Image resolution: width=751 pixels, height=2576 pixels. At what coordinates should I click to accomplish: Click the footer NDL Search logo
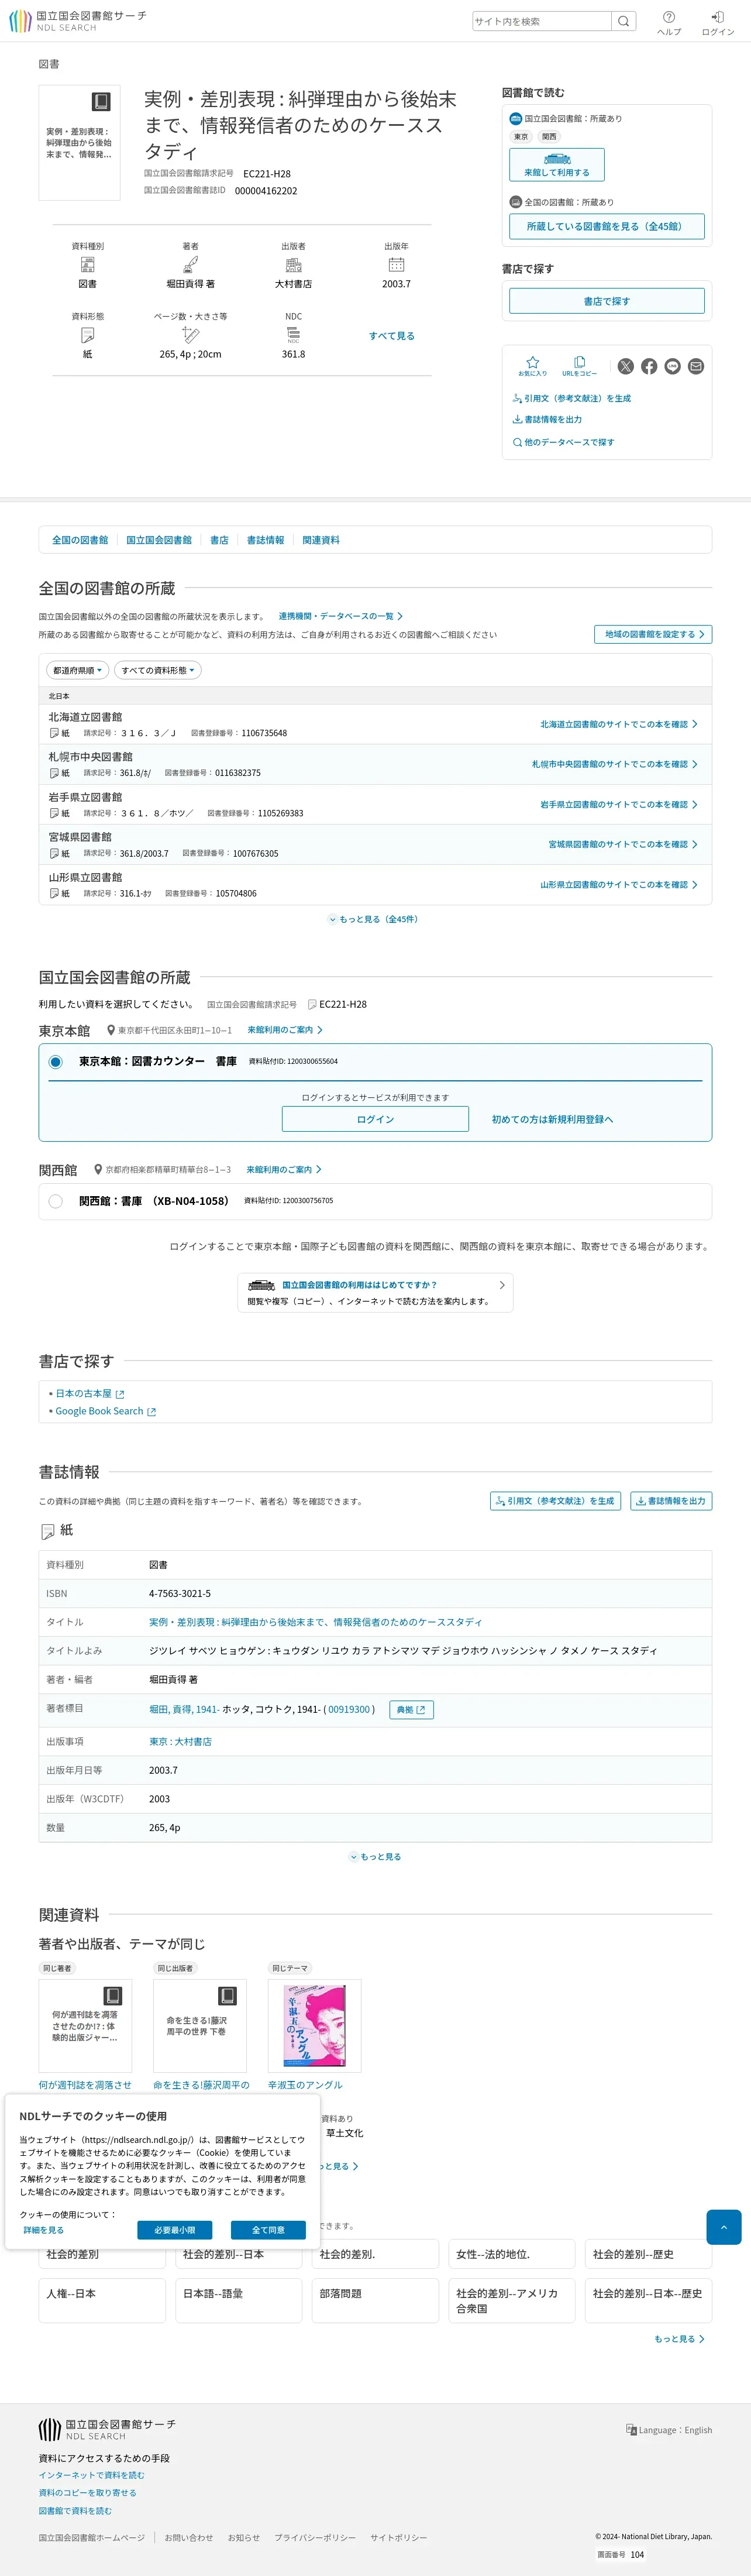pyautogui.click(x=107, y=2430)
